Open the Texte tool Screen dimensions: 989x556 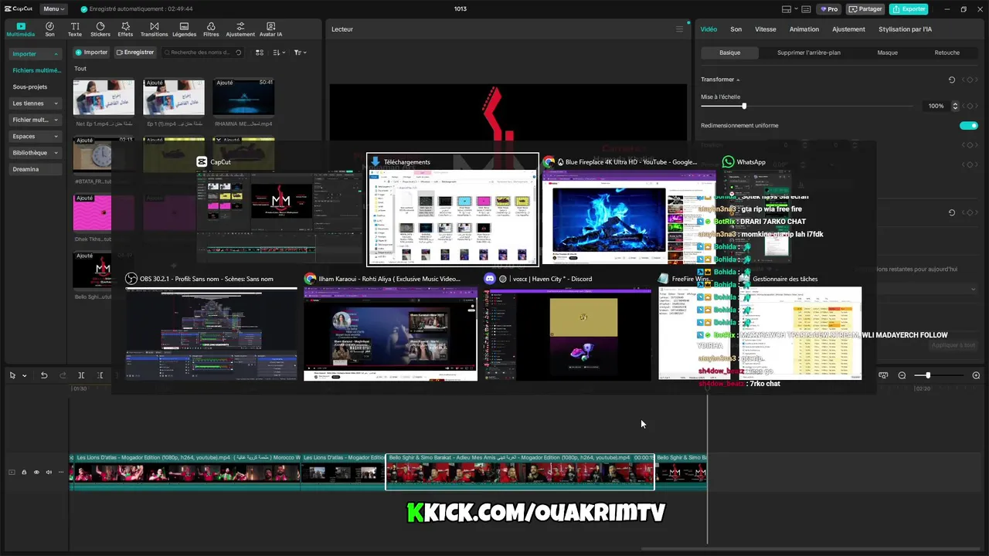point(75,29)
